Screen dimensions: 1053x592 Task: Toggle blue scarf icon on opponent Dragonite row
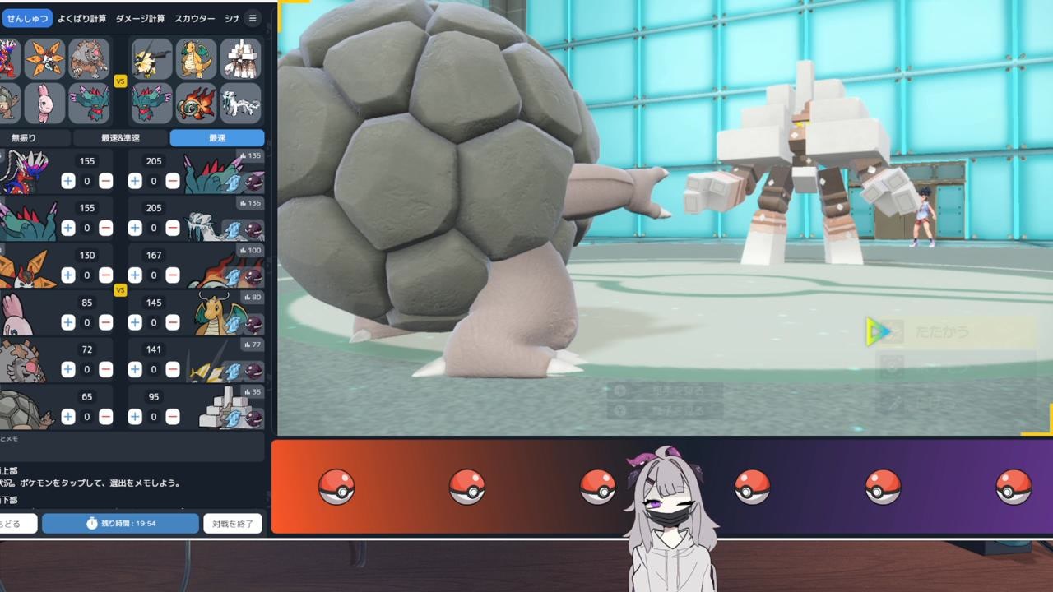[234, 324]
